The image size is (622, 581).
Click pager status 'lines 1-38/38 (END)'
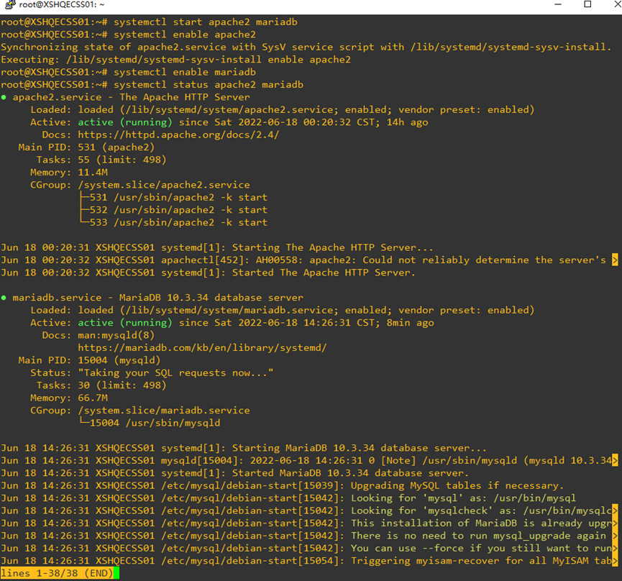point(57,574)
